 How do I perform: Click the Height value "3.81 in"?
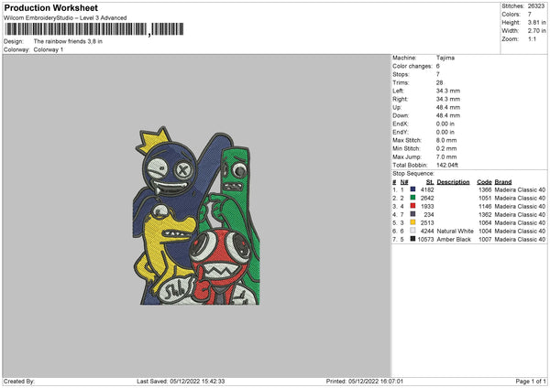click(x=536, y=22)
